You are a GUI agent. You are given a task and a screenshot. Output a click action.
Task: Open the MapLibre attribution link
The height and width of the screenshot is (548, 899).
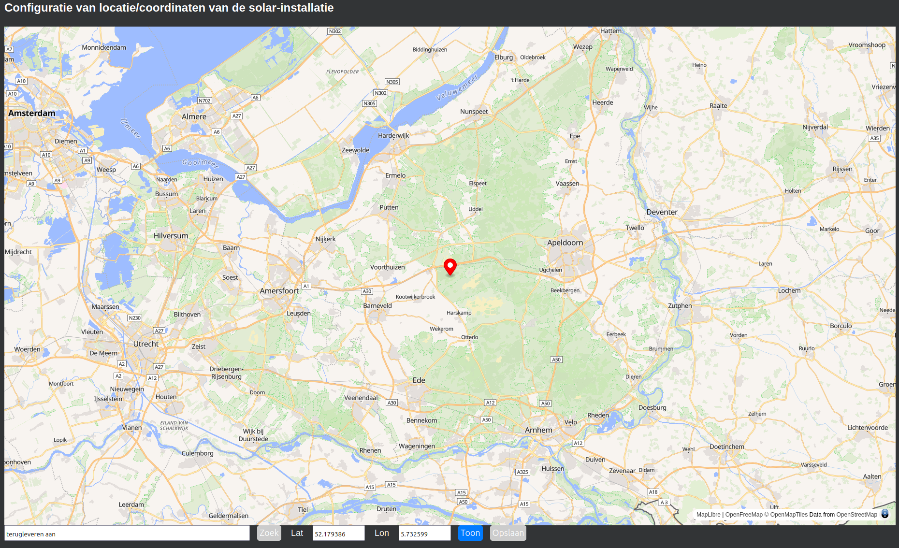(x=708, y=515)
